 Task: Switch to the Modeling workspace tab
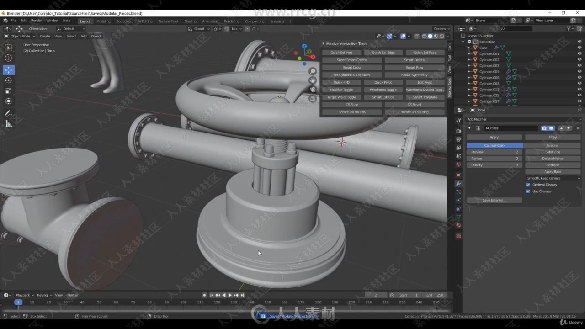(103, 21)
